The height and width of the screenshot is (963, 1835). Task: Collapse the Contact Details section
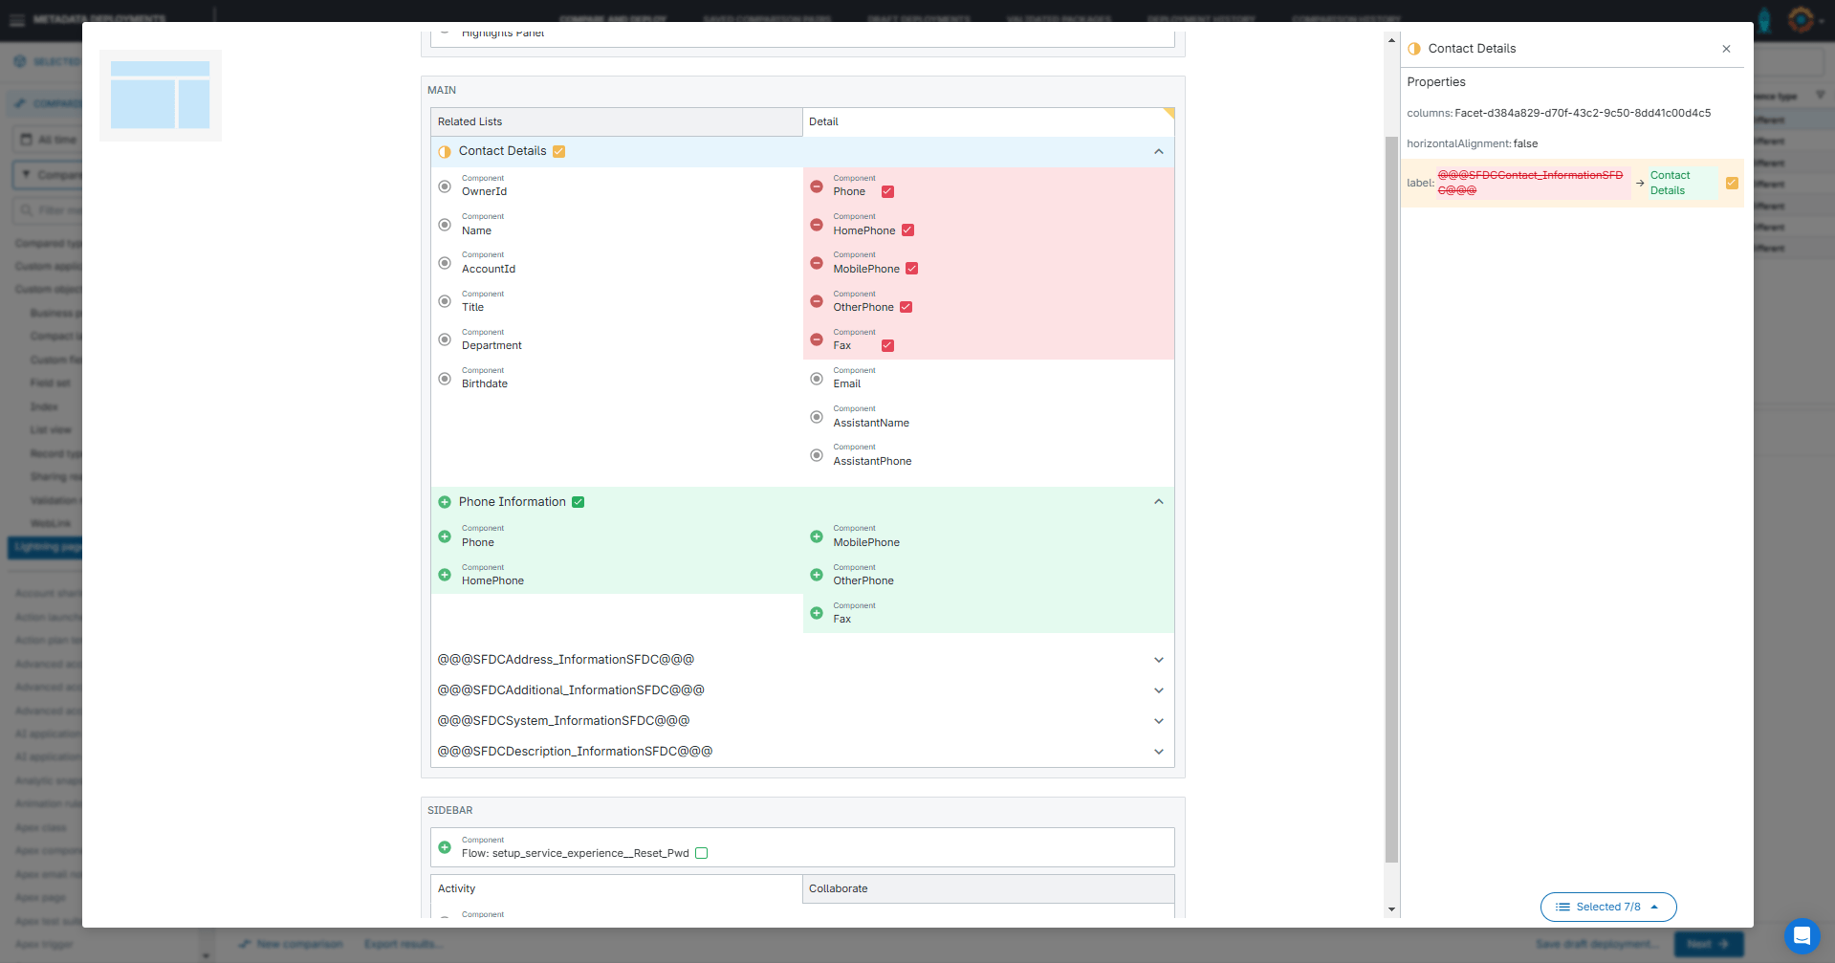[1158, 152]
